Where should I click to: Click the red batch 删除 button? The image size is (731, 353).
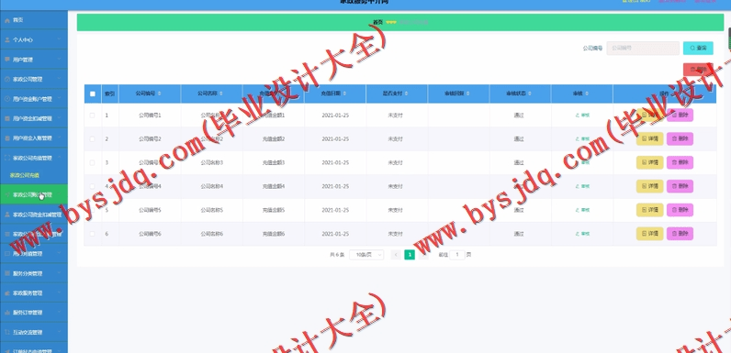tap(698, 70)
